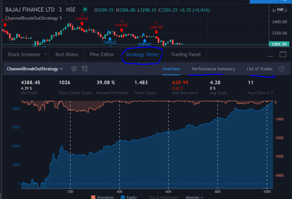Viewport: 292px width, 199px height.
Task: Open the Trading Panel
Action: (x=185, y=54)
